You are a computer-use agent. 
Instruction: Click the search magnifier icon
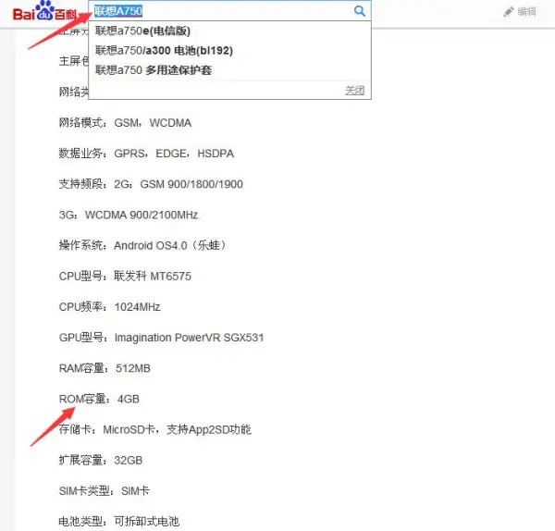coord(359,11)
